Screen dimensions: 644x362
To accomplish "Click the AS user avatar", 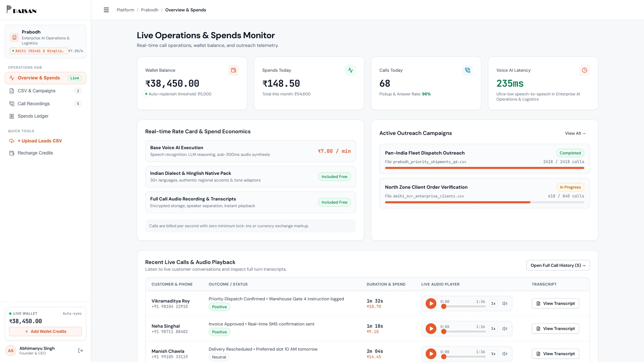I will click(11, 351).
